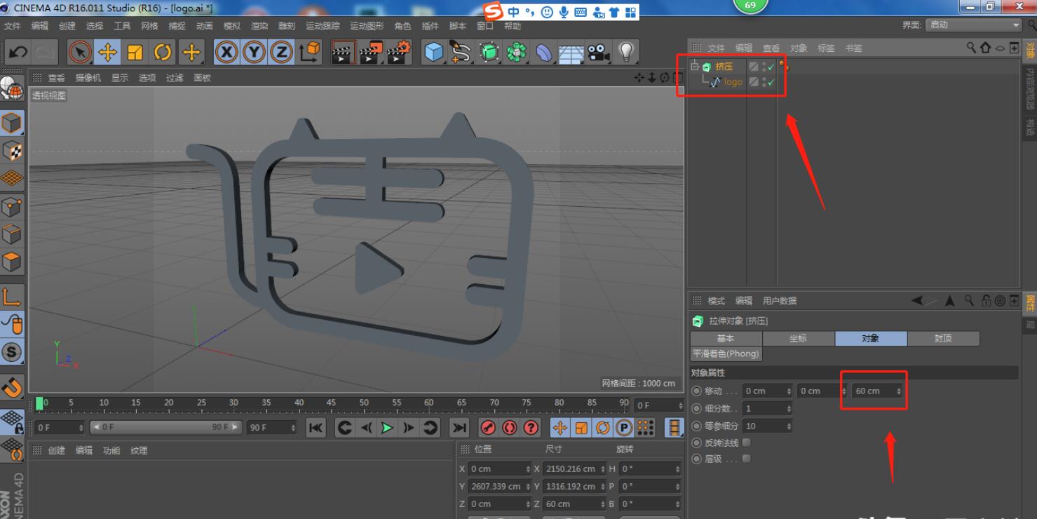Play the animation forward
This screenshot has height=519, width=1037.
pos(387,428)
